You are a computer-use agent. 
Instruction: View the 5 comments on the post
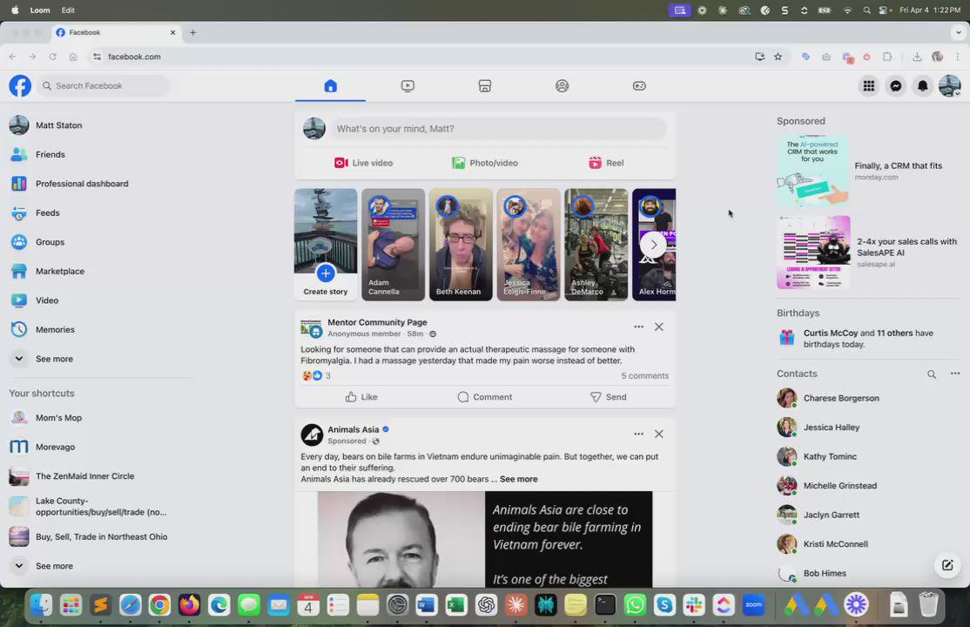[x=644, y=375]
